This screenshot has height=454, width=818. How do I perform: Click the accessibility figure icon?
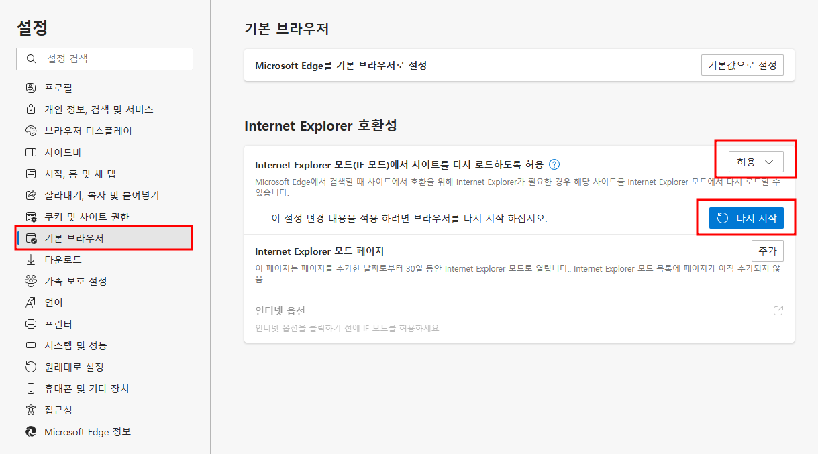pos(30,410)
